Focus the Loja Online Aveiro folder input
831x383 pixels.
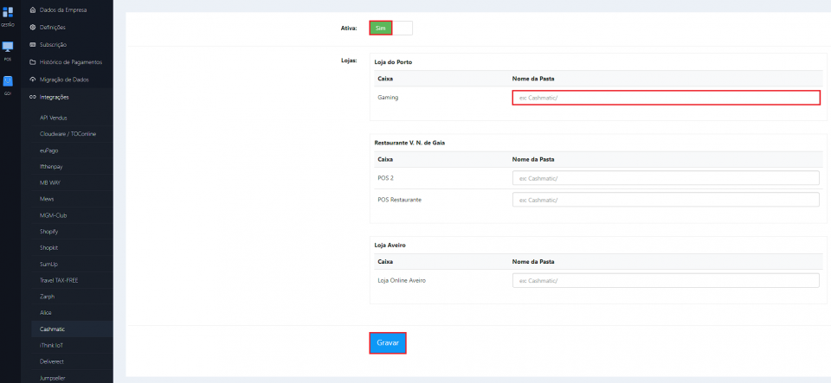pyautogui.click(x=665, y=281)
